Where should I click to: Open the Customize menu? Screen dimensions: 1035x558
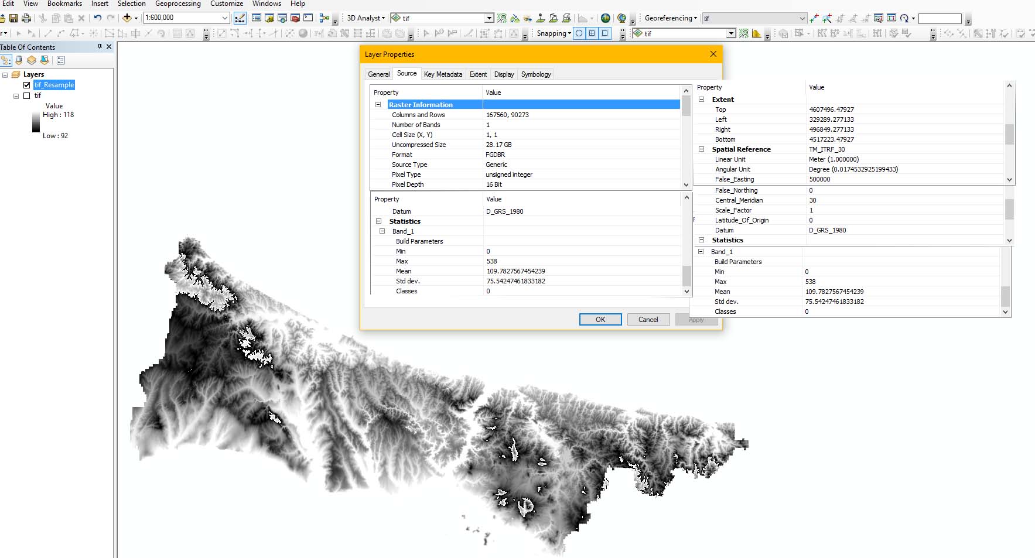[x=227, y=4]
